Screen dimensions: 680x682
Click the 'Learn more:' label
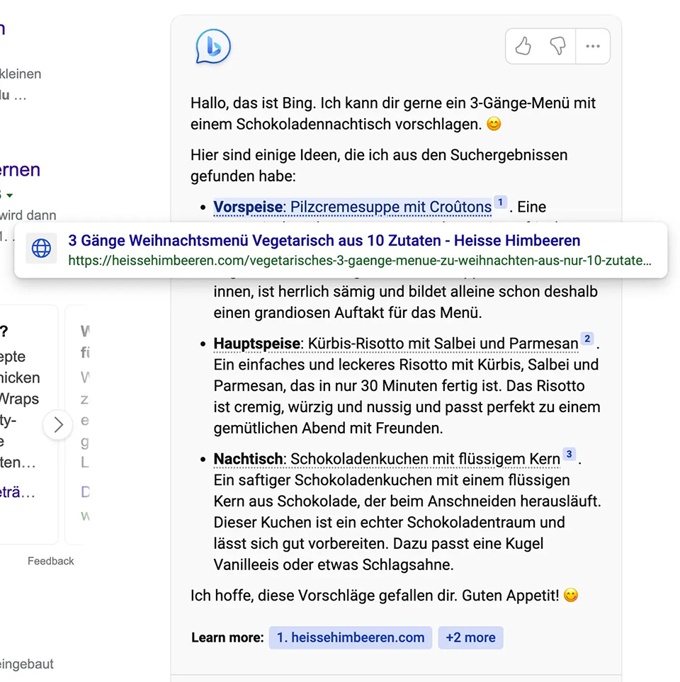click(227, 637)
